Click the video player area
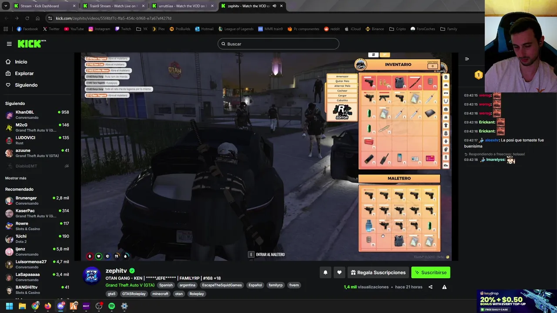The width and height of the screenshot is (557, 313). tap(265, 156)
